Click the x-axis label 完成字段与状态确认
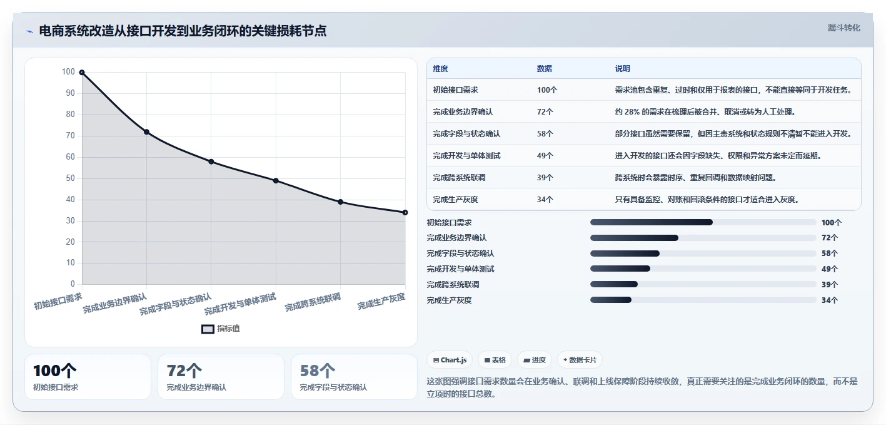886x425 pixels. 176,304
